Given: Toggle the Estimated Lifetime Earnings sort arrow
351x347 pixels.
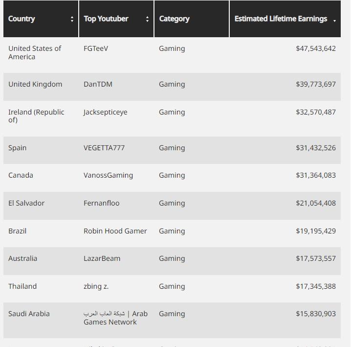Looking at the screenshot, I should coord(334,21).
